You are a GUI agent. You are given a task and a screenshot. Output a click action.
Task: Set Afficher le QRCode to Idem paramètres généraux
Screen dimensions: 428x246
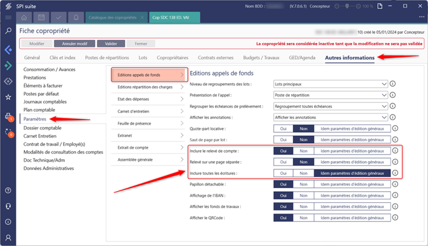(352, 218)
